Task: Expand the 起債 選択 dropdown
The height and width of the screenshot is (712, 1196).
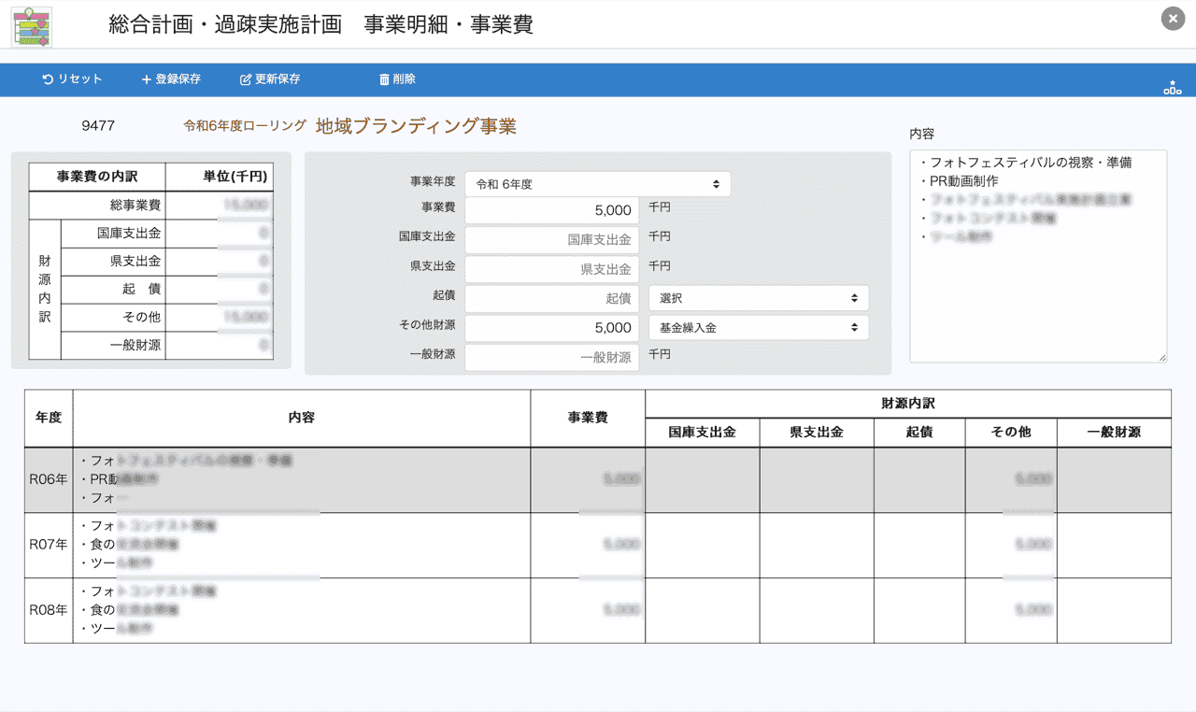Action: pyautogui.click(x=758, y=298)
